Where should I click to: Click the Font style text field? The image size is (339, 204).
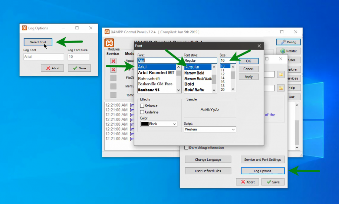click(200, 61)
